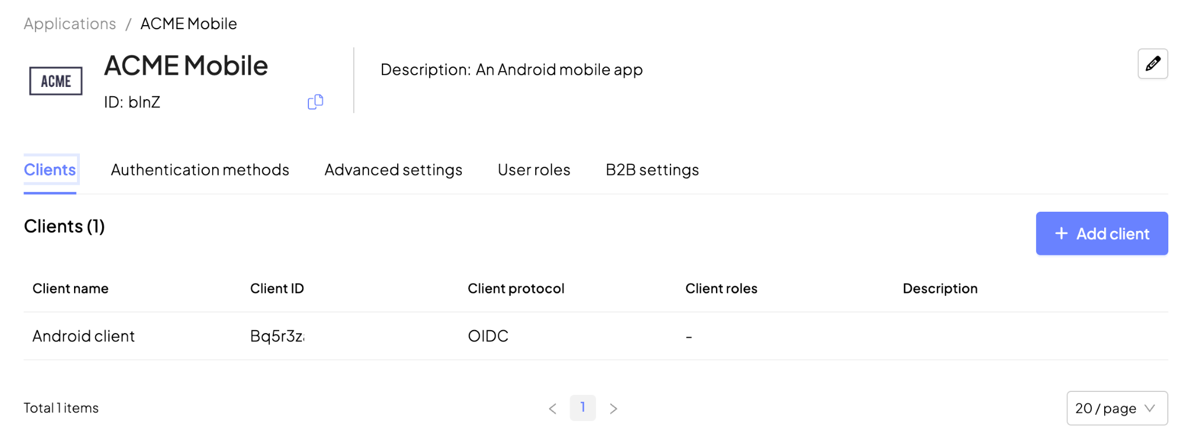Add a new client
1194x445 pixels.
tap(1102, 233)
